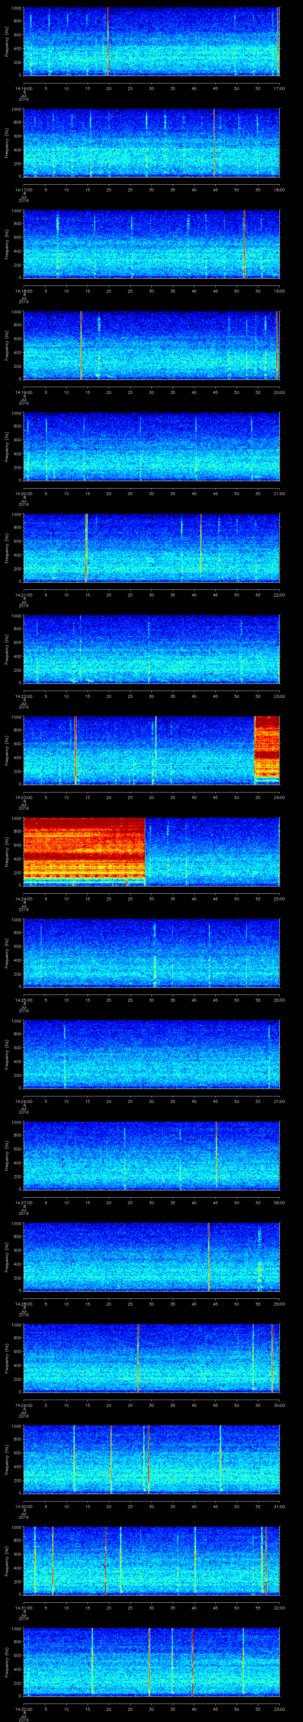303x1722 pixels.
Task: Select the spectrogram panel starting at 14:32:00
Action: click(152, 1663)
